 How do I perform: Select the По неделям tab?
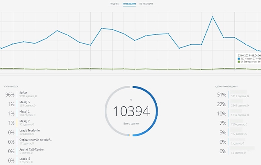(x=129, y=3)
